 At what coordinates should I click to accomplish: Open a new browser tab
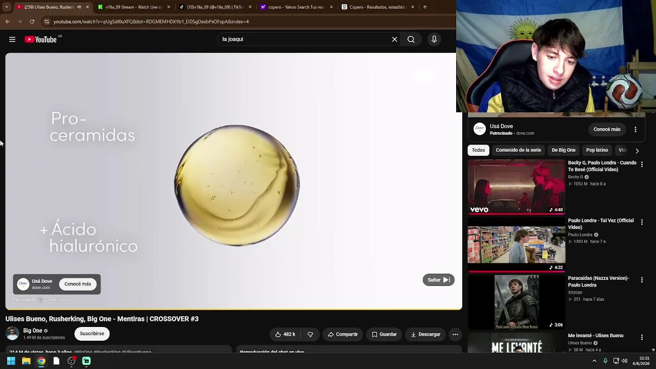tap(425, 7)
